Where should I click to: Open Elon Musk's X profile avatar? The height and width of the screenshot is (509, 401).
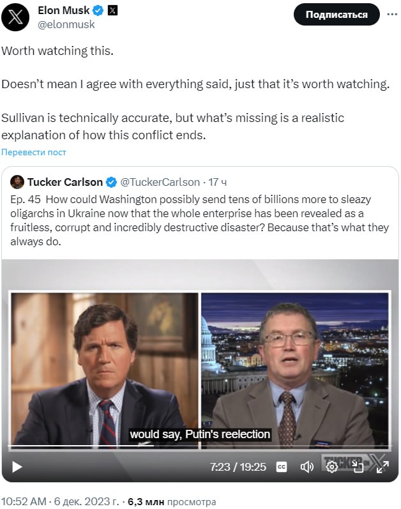pos(15,17)
